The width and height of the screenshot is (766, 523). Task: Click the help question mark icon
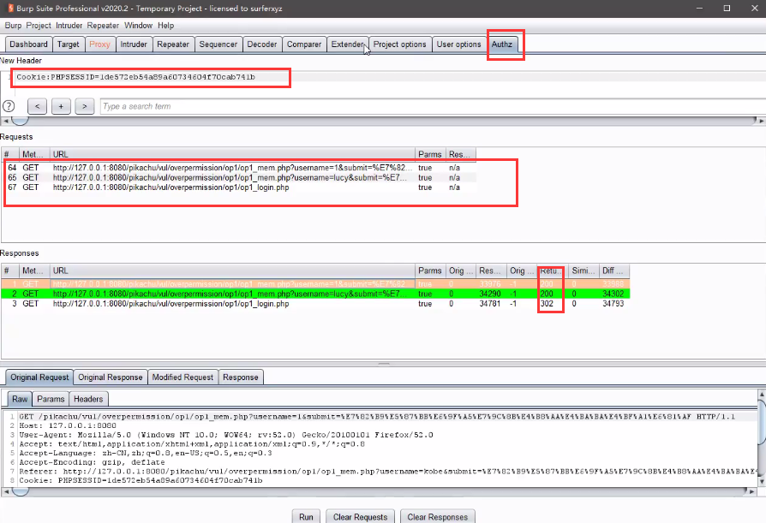tap(9, 106)
